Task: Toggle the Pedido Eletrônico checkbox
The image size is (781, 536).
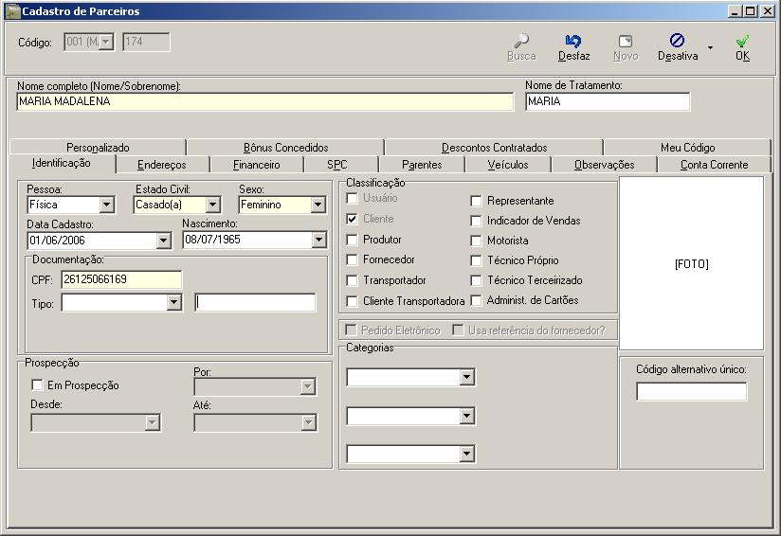Action: [x=351, y=330]
